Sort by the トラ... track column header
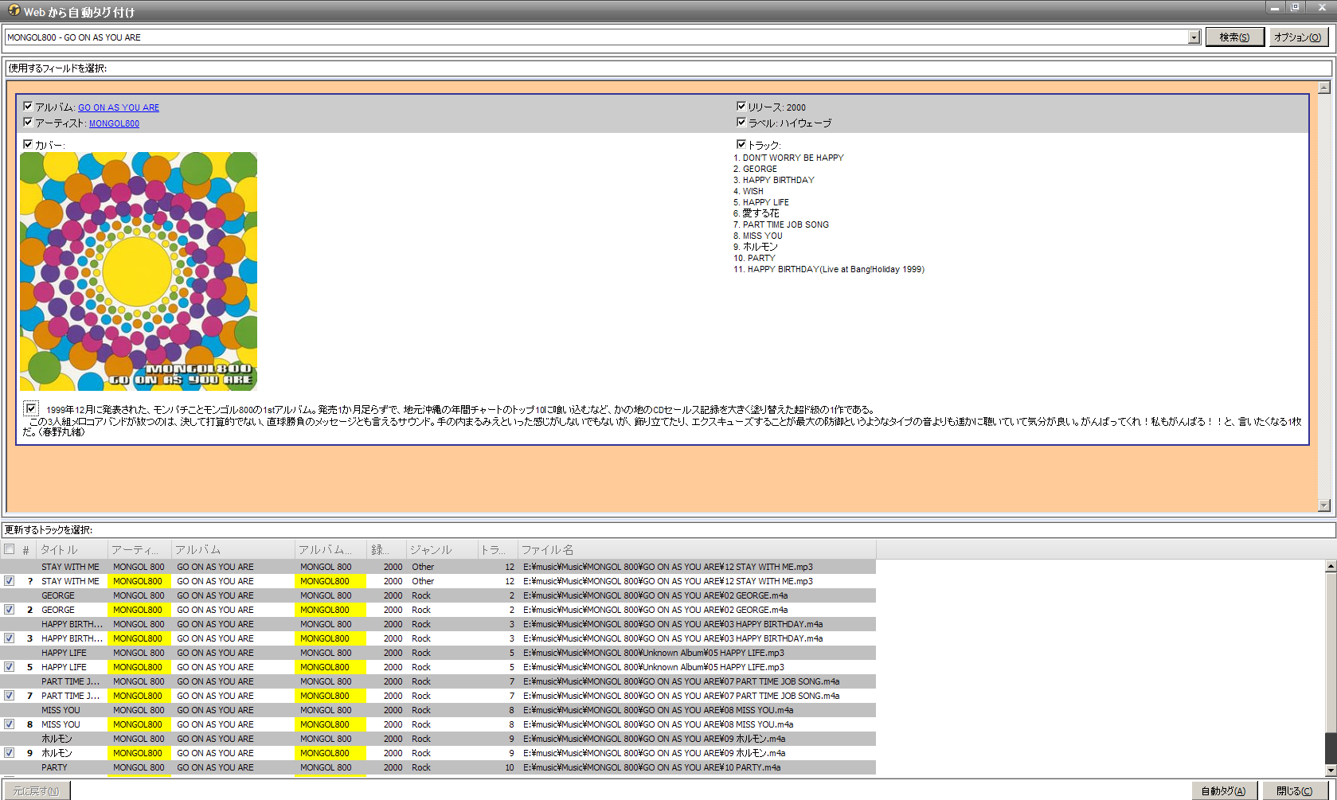Image resolution: width=1337 pixels, height=800 pixels. tap(497, 549)
